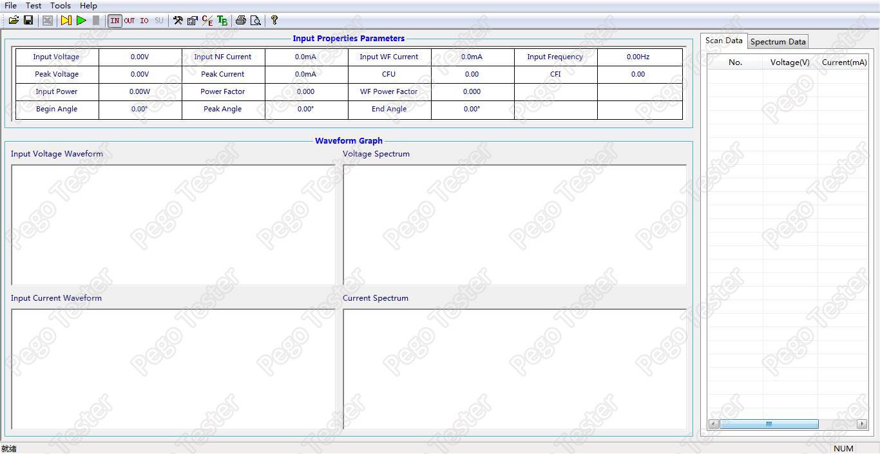The width and height of the screenshot is (880, 454).
Task: Select the IO mode toolbar button
Action: coord(144,21)
